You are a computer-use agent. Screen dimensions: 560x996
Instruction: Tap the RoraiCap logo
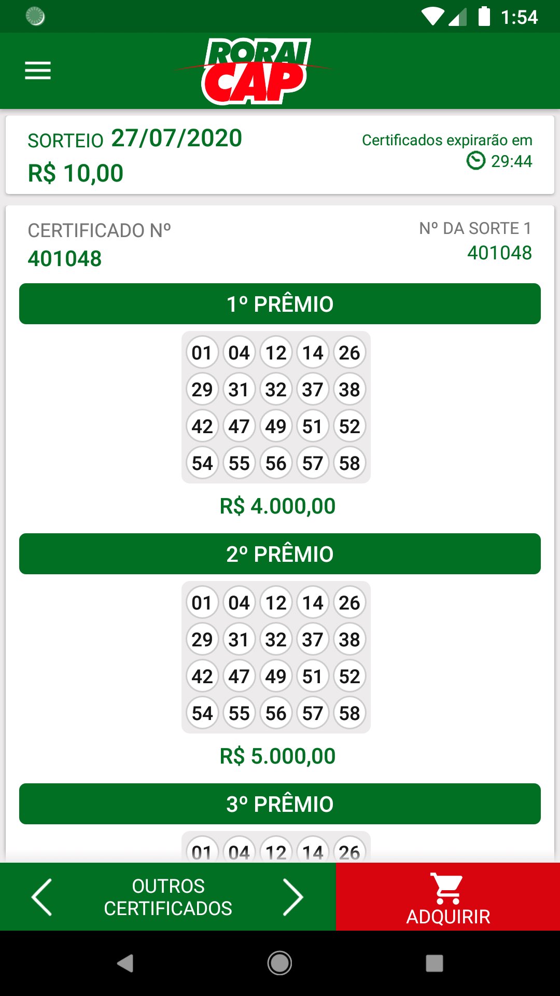coord(256,71)
